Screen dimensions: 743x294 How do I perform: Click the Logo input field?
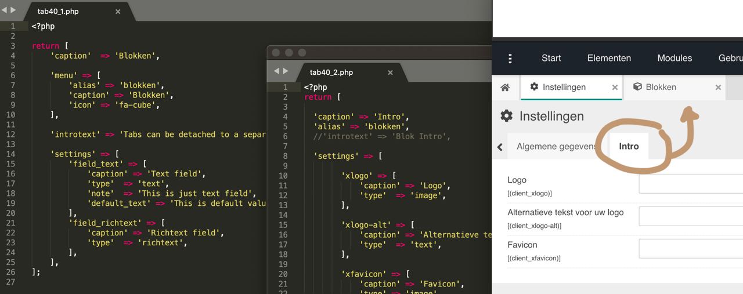coord(691,184)
